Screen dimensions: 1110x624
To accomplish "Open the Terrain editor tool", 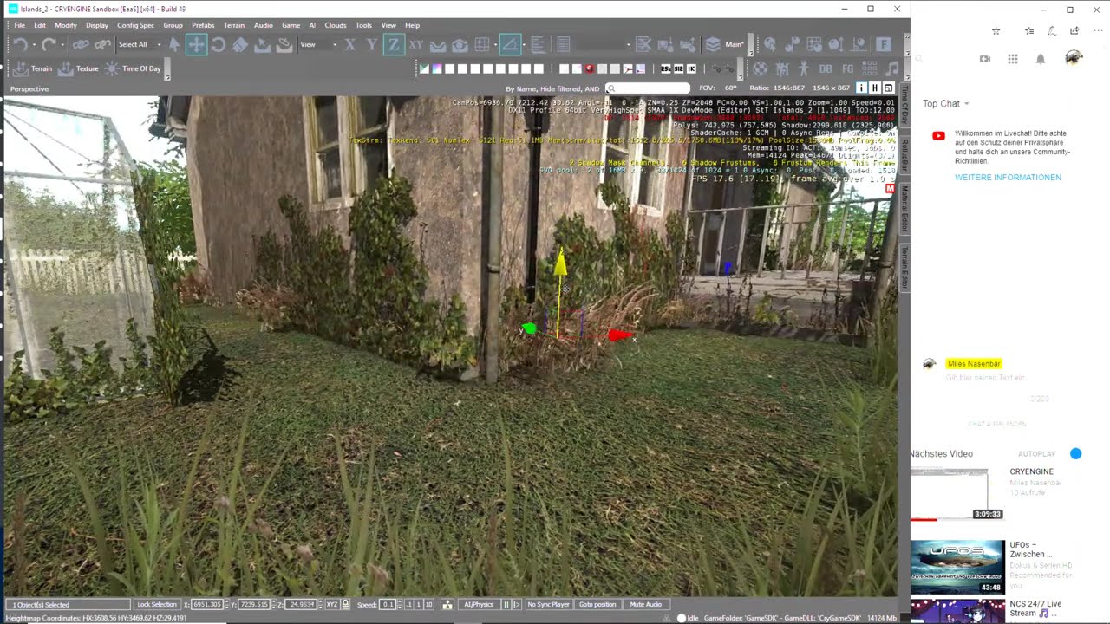I will 33,68.
